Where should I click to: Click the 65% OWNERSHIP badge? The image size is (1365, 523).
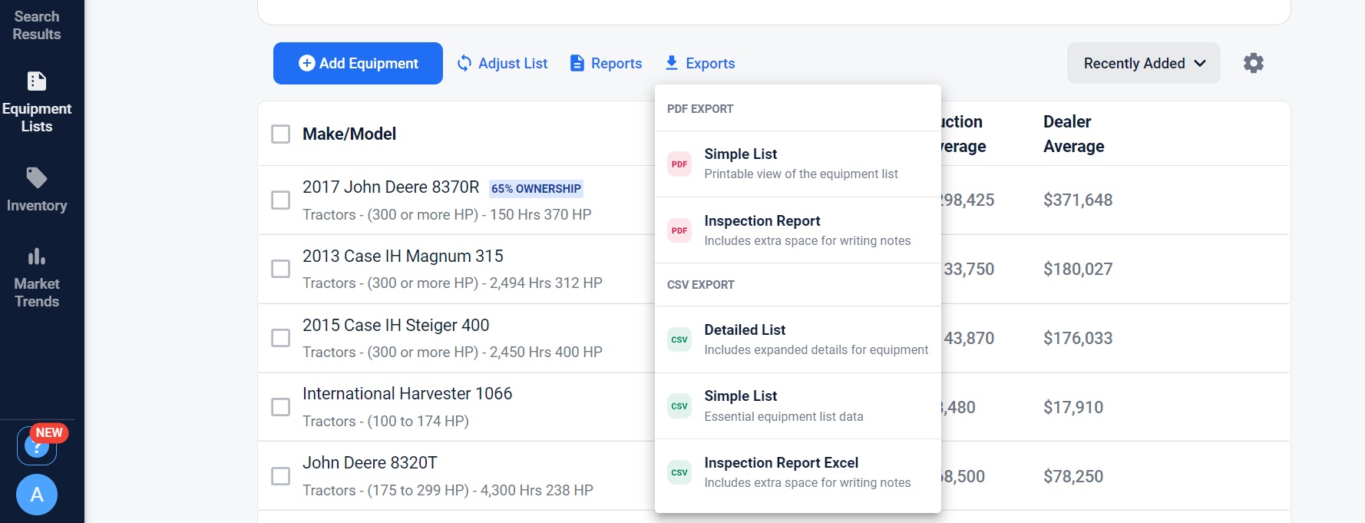pos(537,189)
